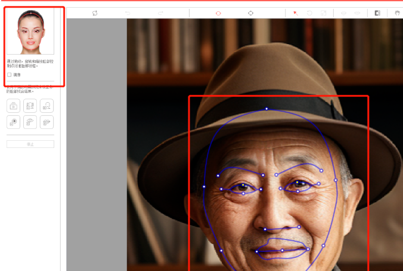Viewport: 403px width, 271px height.
Task: Toggle the 镜像 mirror checkbox
Action: pos(10,75)
